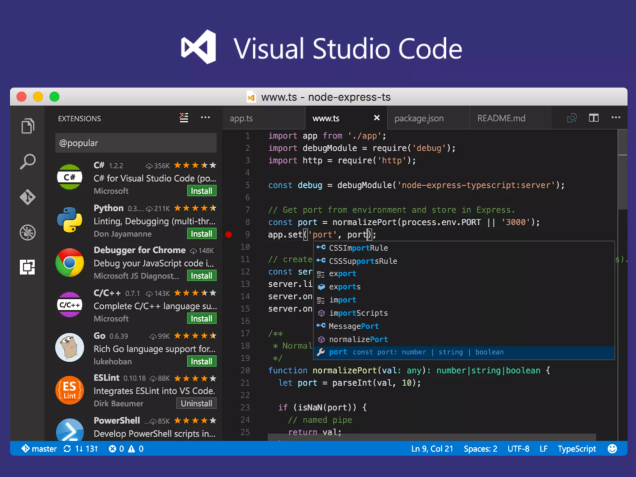Click the feedback smiley icon
Screen dimensions: 636x477
tap(612, 449)
